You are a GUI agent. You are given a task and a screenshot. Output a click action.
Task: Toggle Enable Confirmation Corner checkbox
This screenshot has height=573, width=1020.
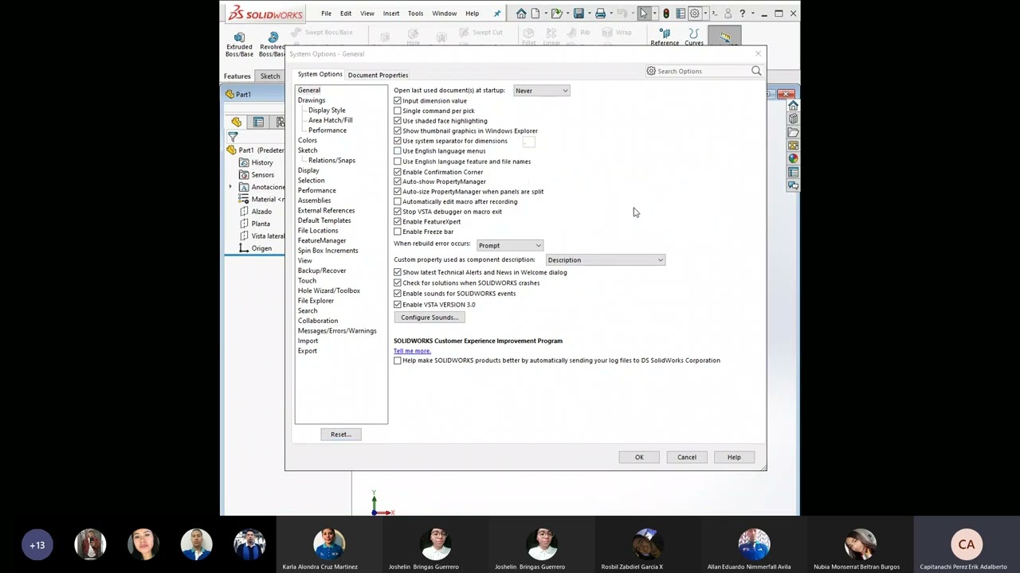(x=398, y=172)
